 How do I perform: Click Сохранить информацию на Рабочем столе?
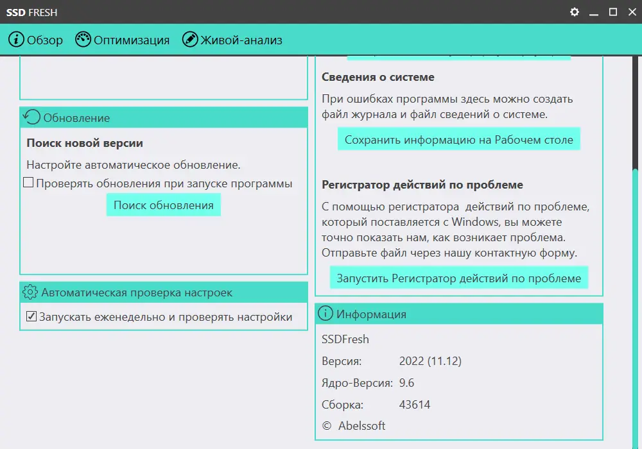coord(458,139)
